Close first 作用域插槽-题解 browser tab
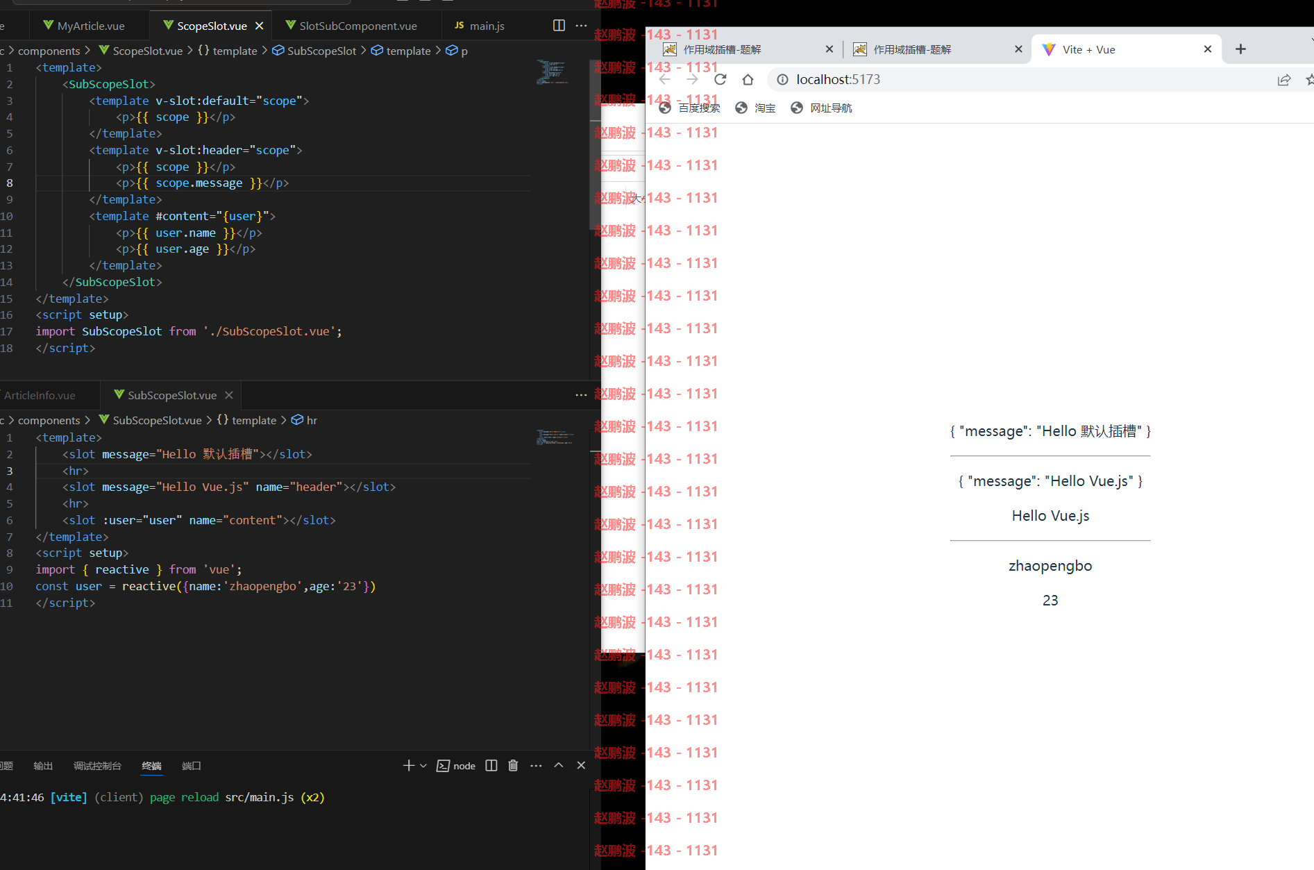Image resolution: width=1314 pixels, height=870 pixels. click(829, 49)
